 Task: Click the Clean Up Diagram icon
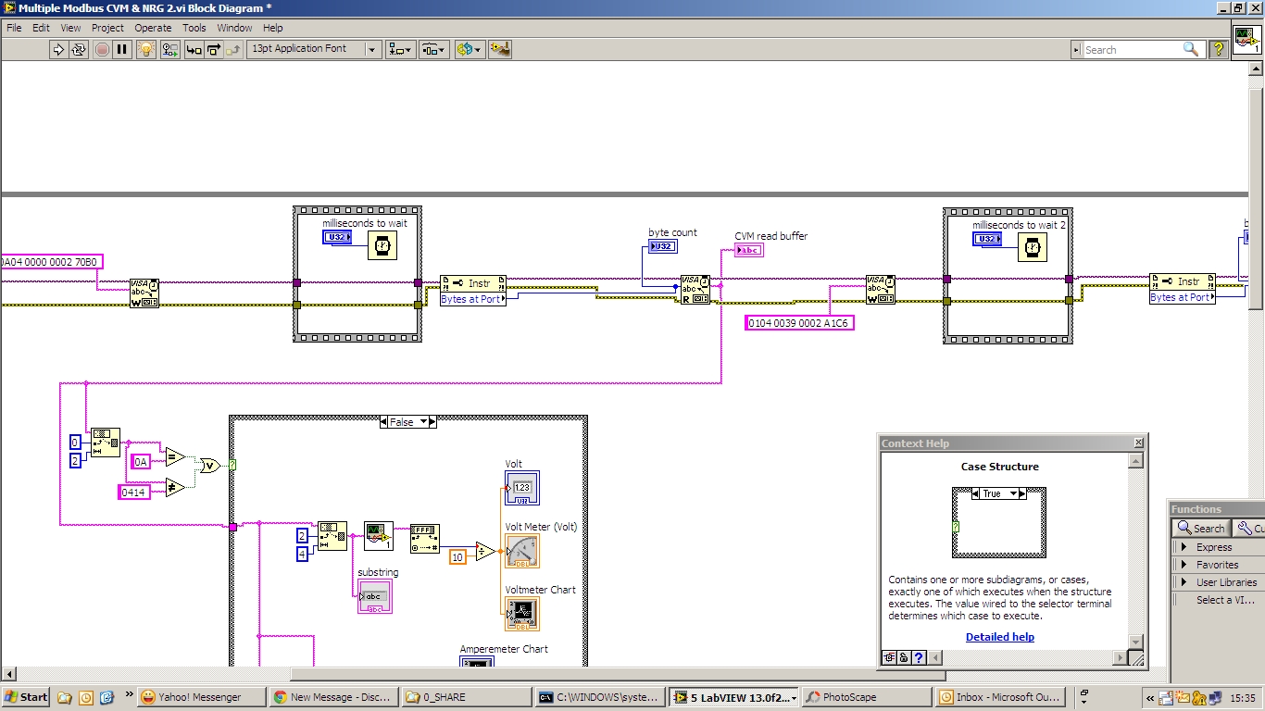tap(500, 49)
